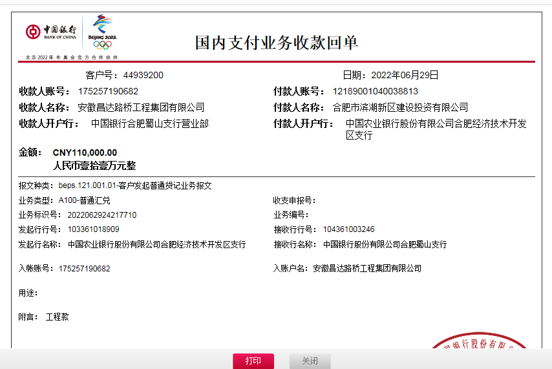The image size is (552, 369).
Task: Select the amount CNY110,000.00
Action: tap(85, 153)
